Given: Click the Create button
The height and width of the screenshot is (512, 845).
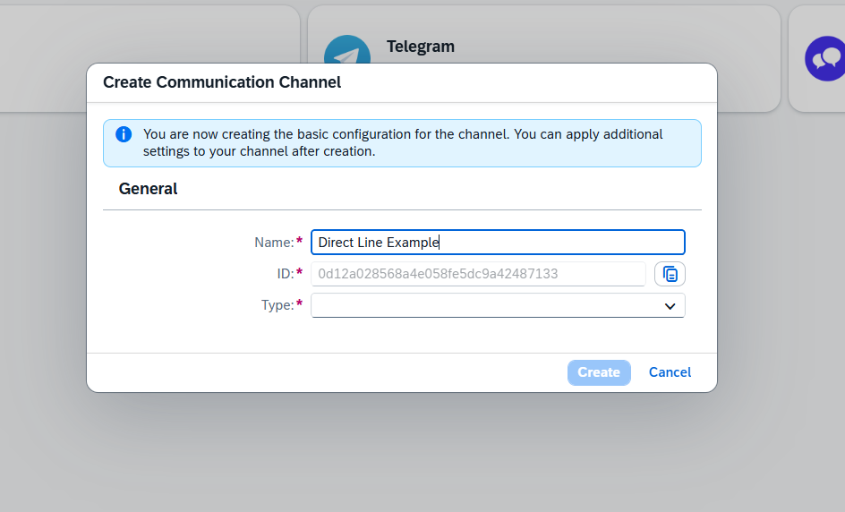Looking at the screenshot, I should click(599, 372).
